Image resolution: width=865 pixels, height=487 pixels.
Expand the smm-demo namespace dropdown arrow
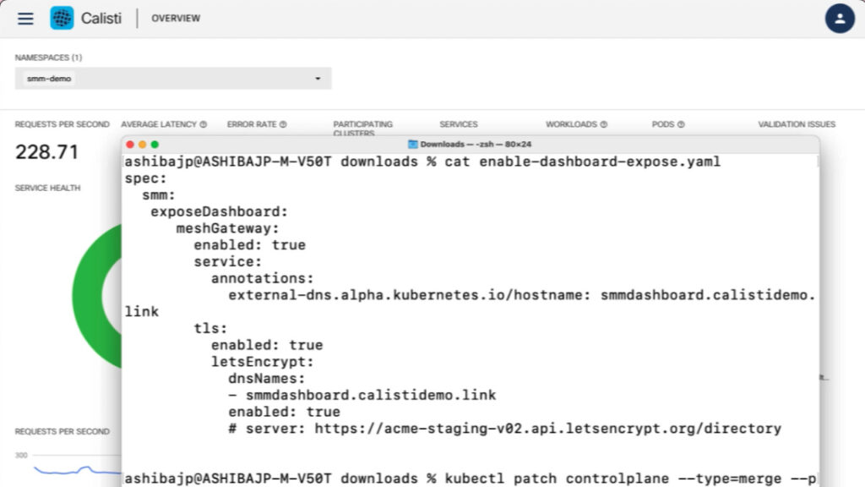tap(318, 79)
